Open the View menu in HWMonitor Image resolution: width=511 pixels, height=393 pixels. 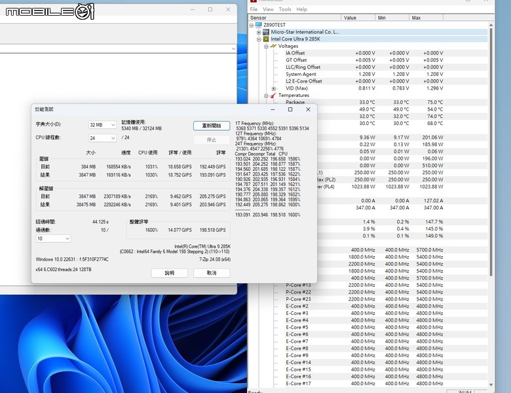(x=268, y=9)
